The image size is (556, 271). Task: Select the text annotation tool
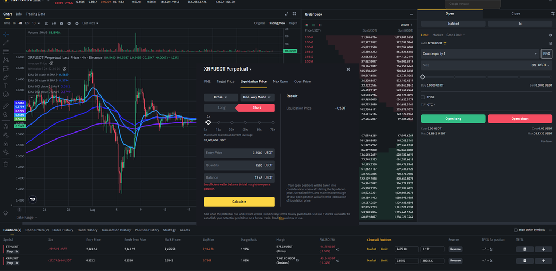5,86
